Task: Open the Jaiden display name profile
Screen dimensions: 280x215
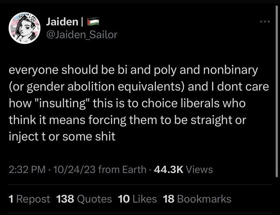Action: 62,22
